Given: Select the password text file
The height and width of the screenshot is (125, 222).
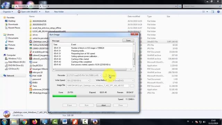Looking at the screenshot, I should click(x=35, y=79).
